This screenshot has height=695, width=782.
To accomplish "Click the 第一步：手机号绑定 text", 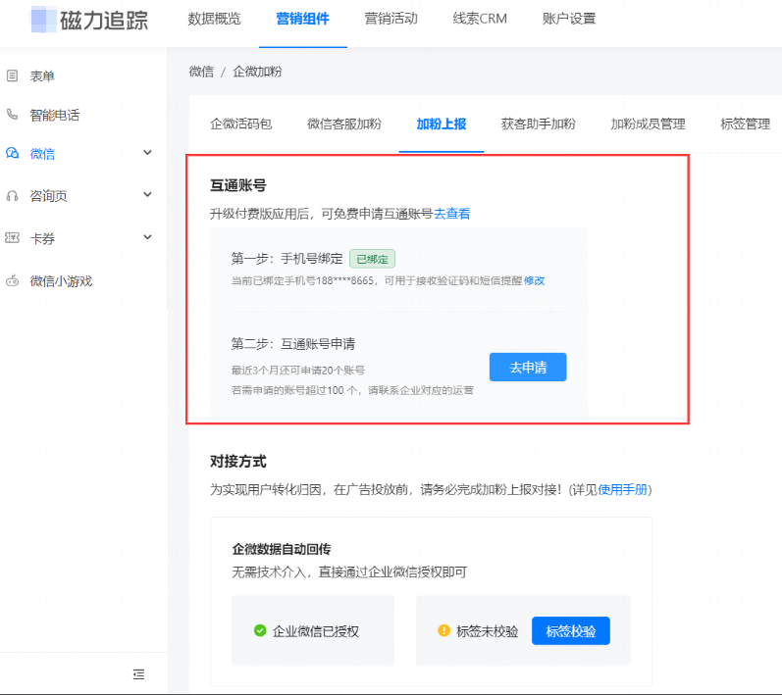I will (287, 259).
